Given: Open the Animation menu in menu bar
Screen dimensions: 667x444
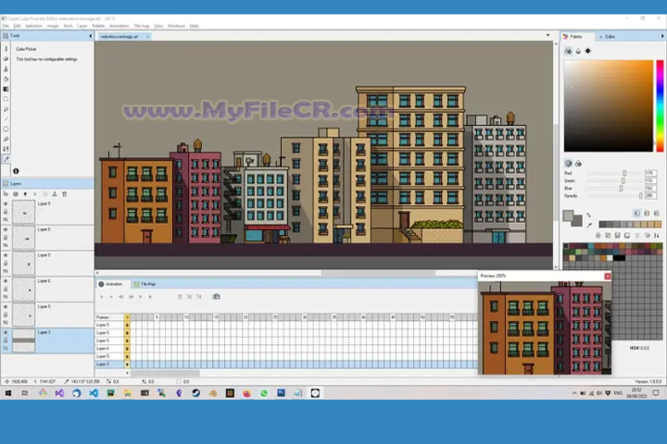Looking at the screenshot, I should coord(120,26).
